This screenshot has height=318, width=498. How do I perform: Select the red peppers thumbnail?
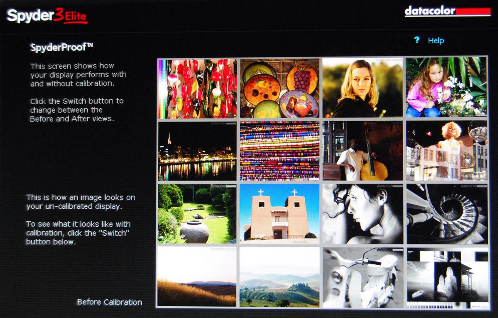(x=198, y=89)
